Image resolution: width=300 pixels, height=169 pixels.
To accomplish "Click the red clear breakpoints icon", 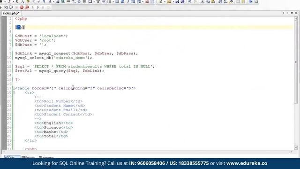I will pos(27,8).
